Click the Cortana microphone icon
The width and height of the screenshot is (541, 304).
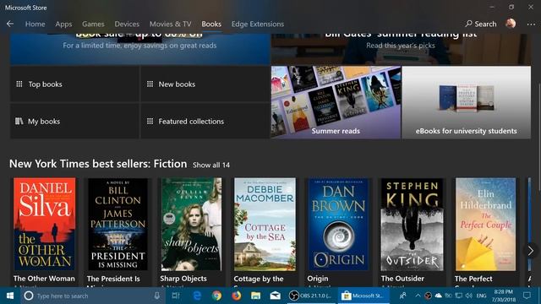pos(157,296)
